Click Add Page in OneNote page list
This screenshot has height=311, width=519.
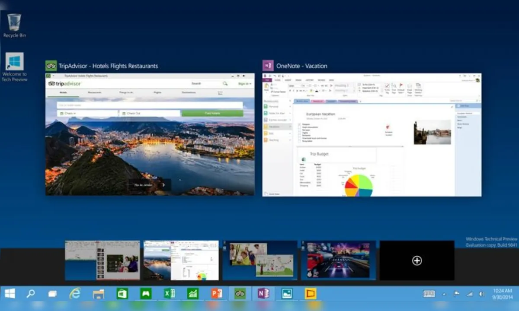coord(468,106)
